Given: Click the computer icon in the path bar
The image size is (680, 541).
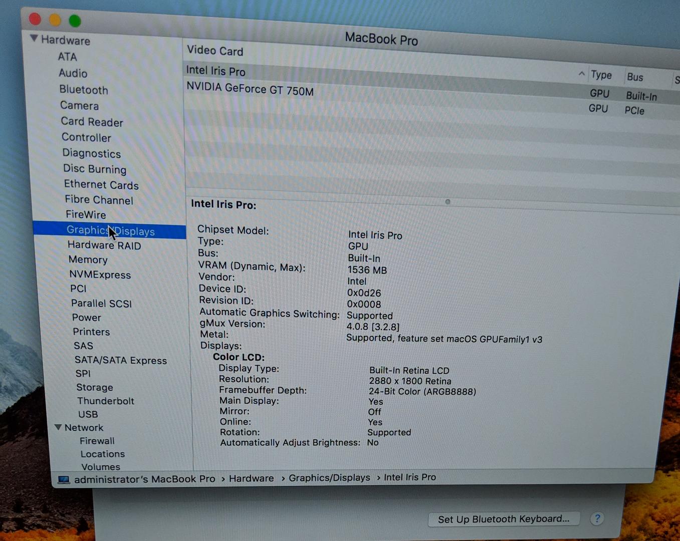Looking at the screenshot, I should coord(64,480).
